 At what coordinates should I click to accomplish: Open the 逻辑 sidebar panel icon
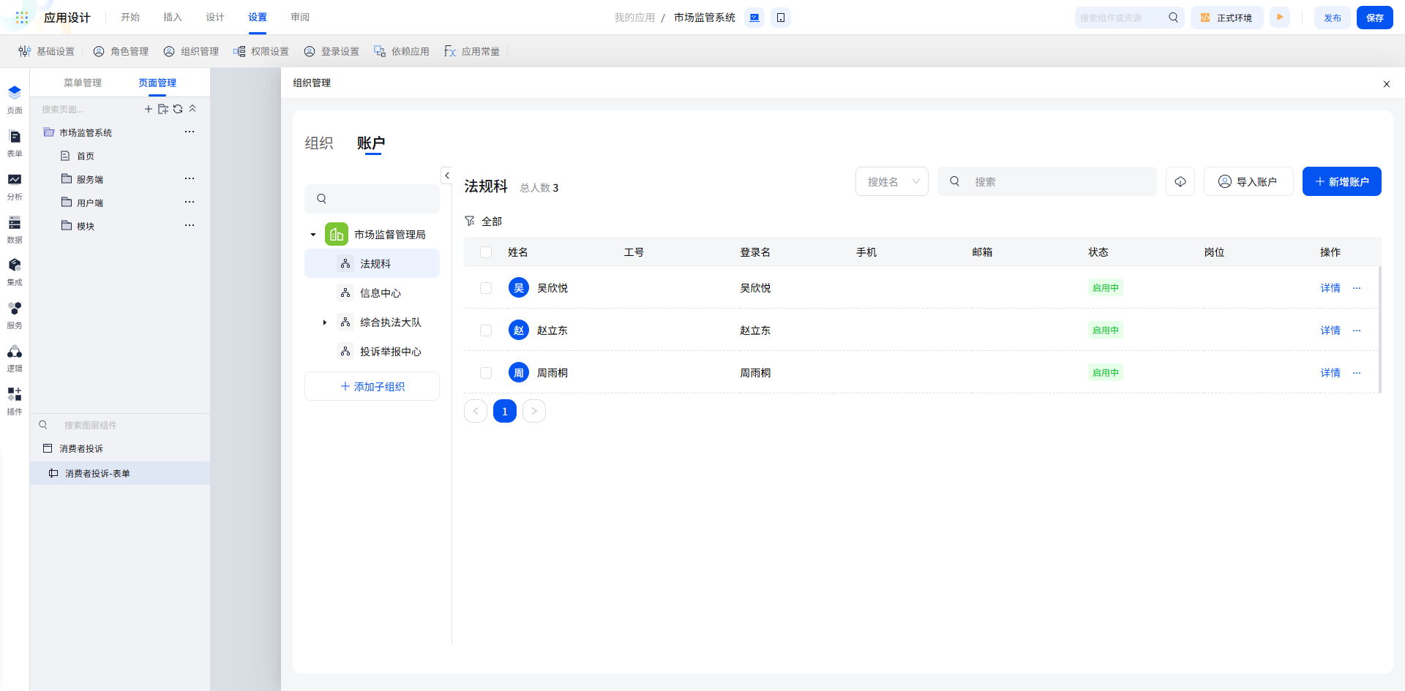[15, 353]
